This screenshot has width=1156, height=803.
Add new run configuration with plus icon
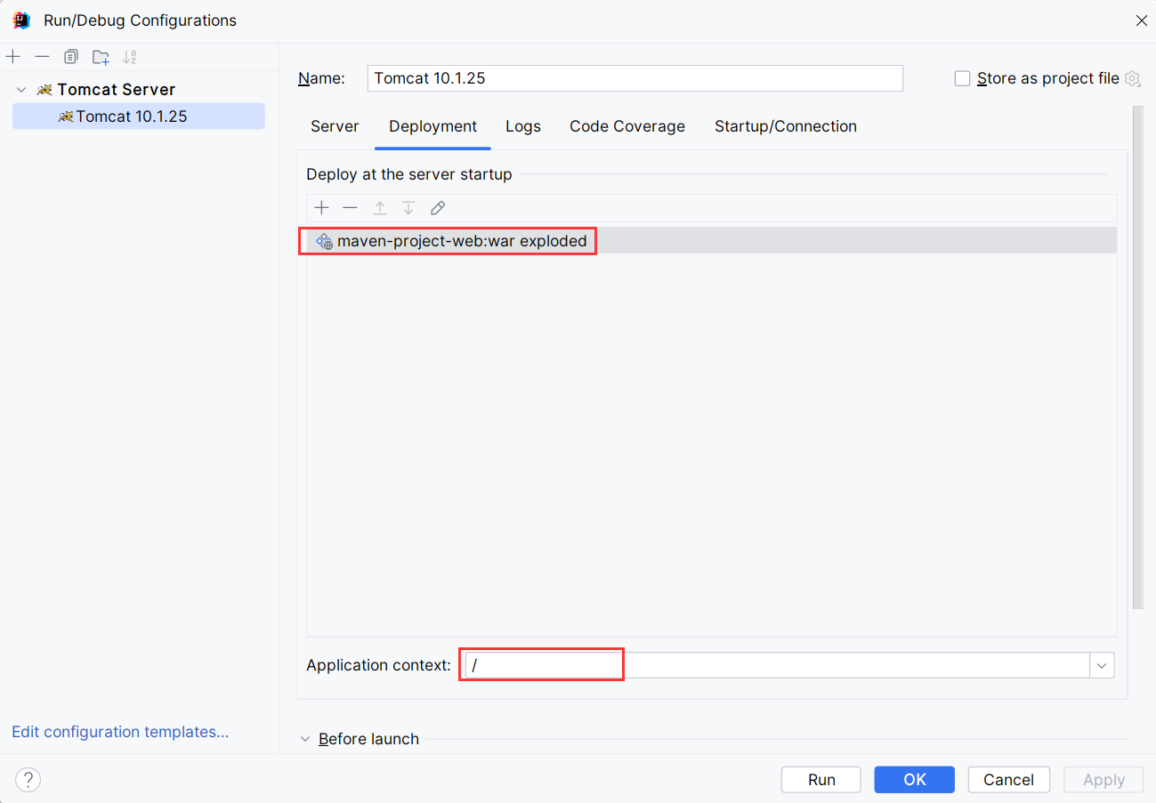13,57
